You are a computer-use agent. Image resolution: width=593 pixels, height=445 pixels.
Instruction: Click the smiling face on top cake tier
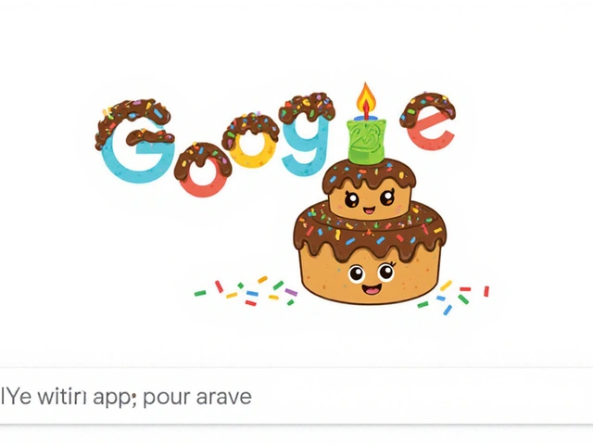pyautogui.click(x=371, y=201)
